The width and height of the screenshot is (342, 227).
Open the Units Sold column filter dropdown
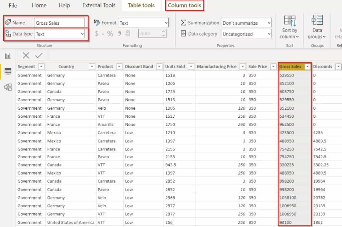coord(191,67)
